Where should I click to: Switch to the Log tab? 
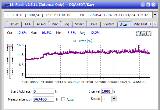click(x=66, y=24)
